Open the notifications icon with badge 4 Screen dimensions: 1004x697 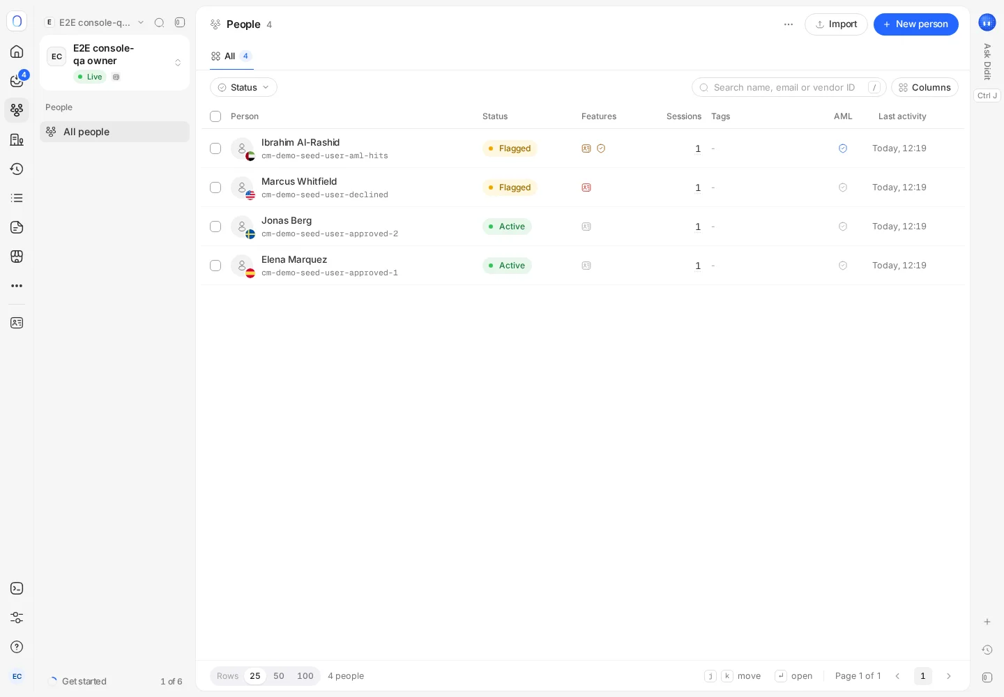[17, 81]
